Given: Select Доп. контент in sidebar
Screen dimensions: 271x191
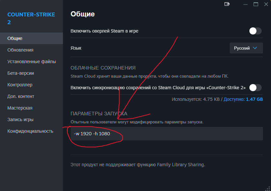Looking at the screenshot, I should (21, 96).
